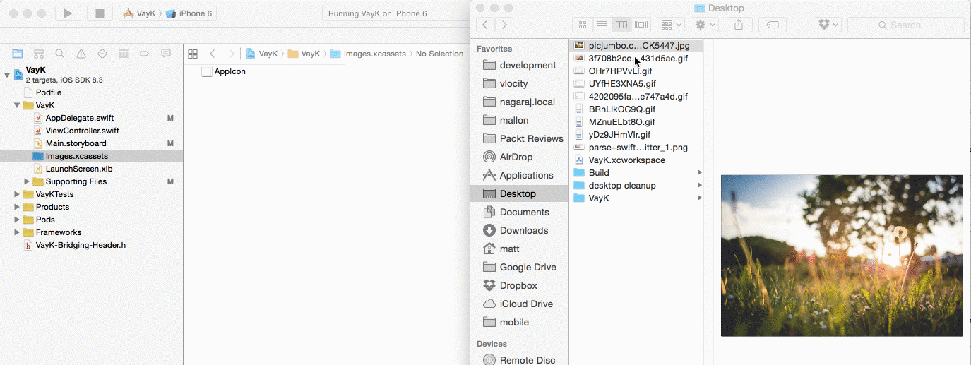Select AppIcon in the asset catalog
Image resolution: width=971 pixels, height=365 pixels.
pyautogui.click(x=230, y=71)
